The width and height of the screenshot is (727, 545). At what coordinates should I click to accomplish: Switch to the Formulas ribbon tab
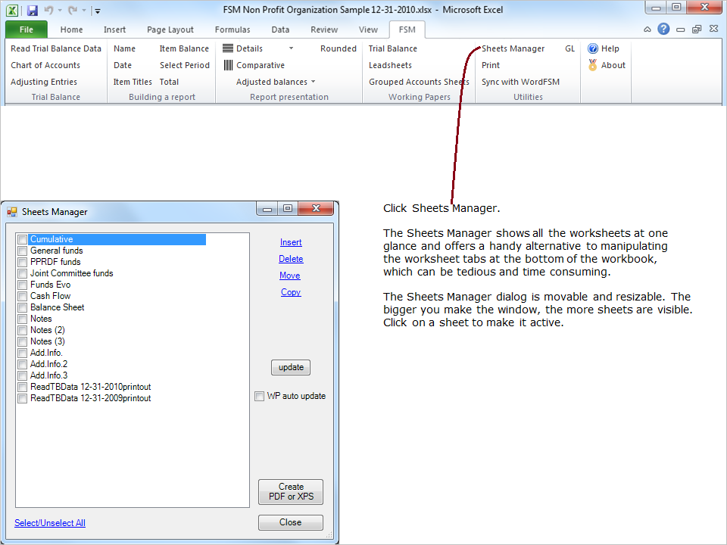(232, 30)
